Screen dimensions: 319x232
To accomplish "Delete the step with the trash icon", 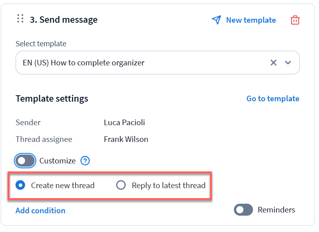I will pyautogui.click(x=295, y=20).
